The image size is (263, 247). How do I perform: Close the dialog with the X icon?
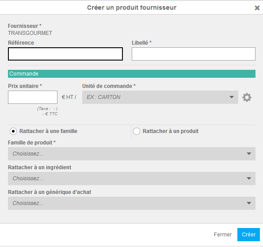(257, 8)
